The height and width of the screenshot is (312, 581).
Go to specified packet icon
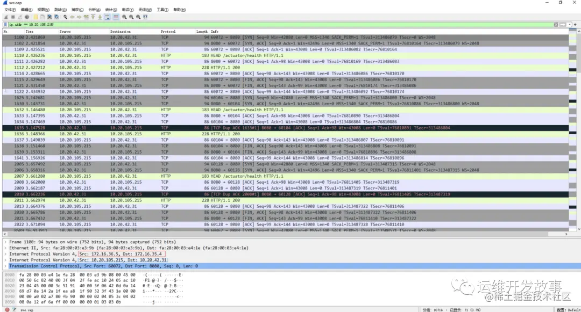(86, 17)
